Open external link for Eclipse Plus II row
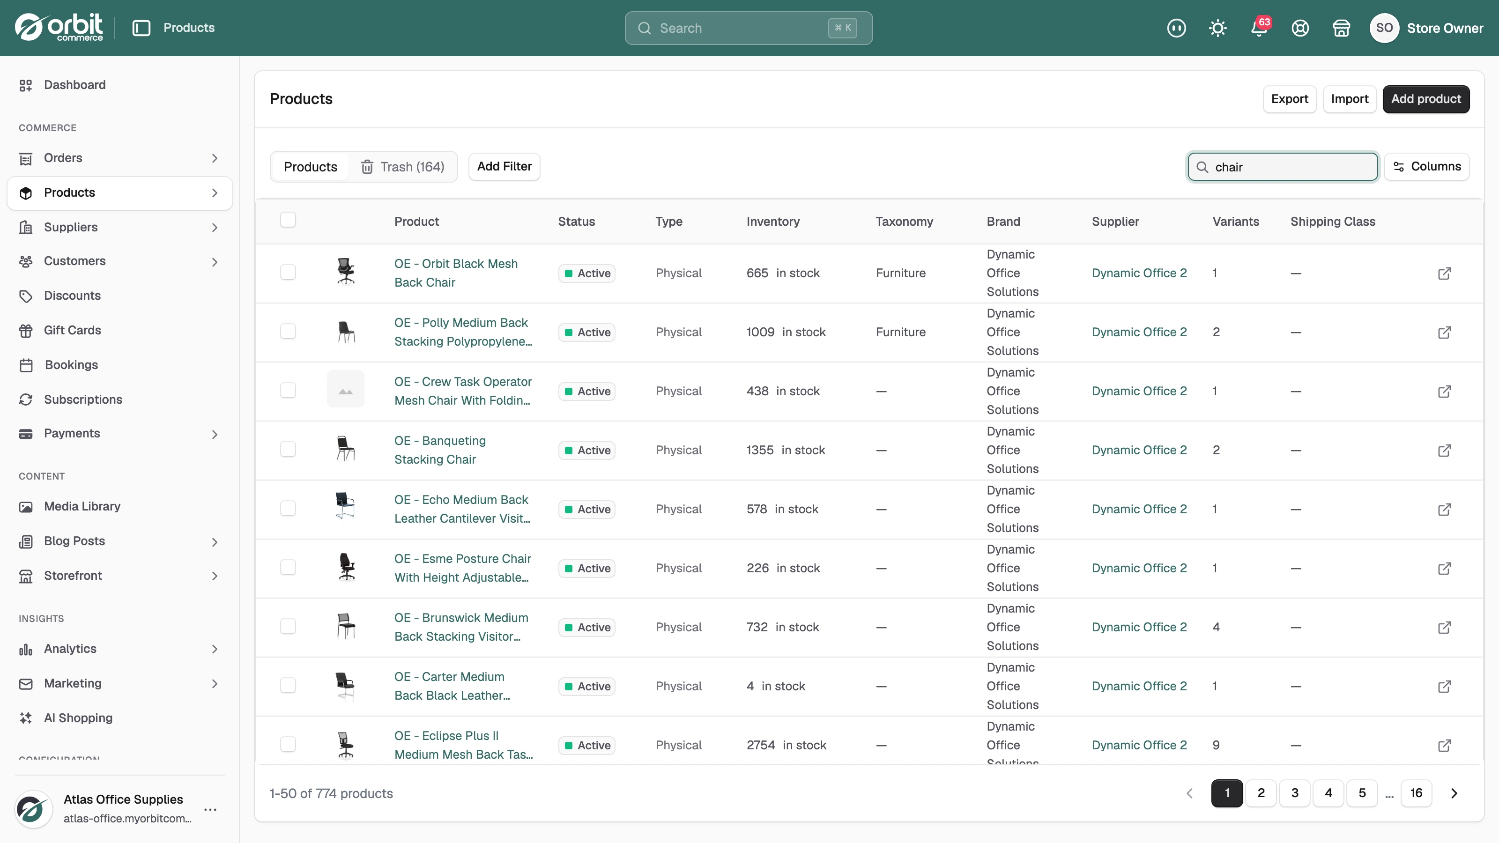The image size is (1499, 843). (1444, 745)
